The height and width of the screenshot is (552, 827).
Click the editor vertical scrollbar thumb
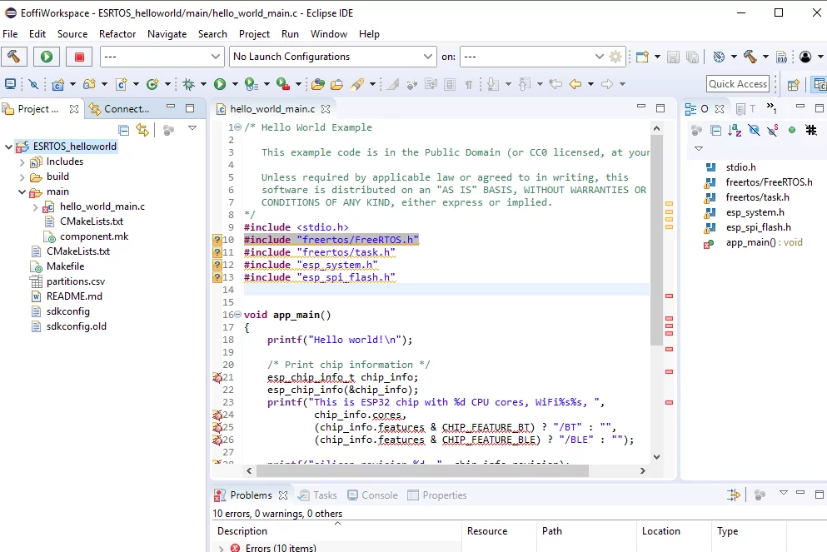[x=656, y=241]
